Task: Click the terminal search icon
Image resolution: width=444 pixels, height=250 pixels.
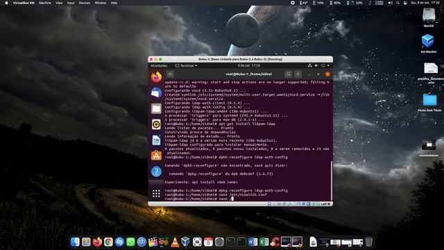Action: tap(288, 74)
